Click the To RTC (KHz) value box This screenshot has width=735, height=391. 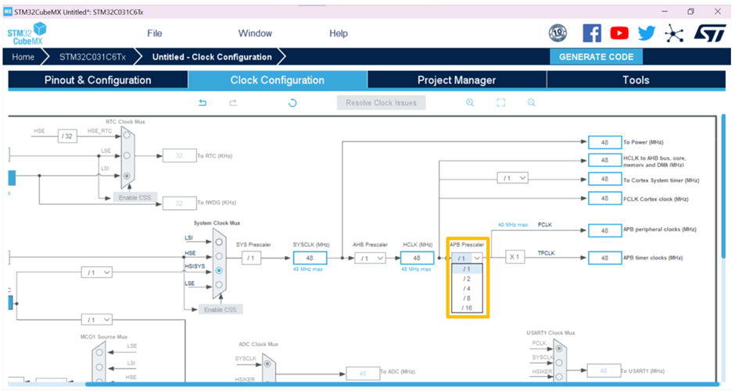(179, 156)
